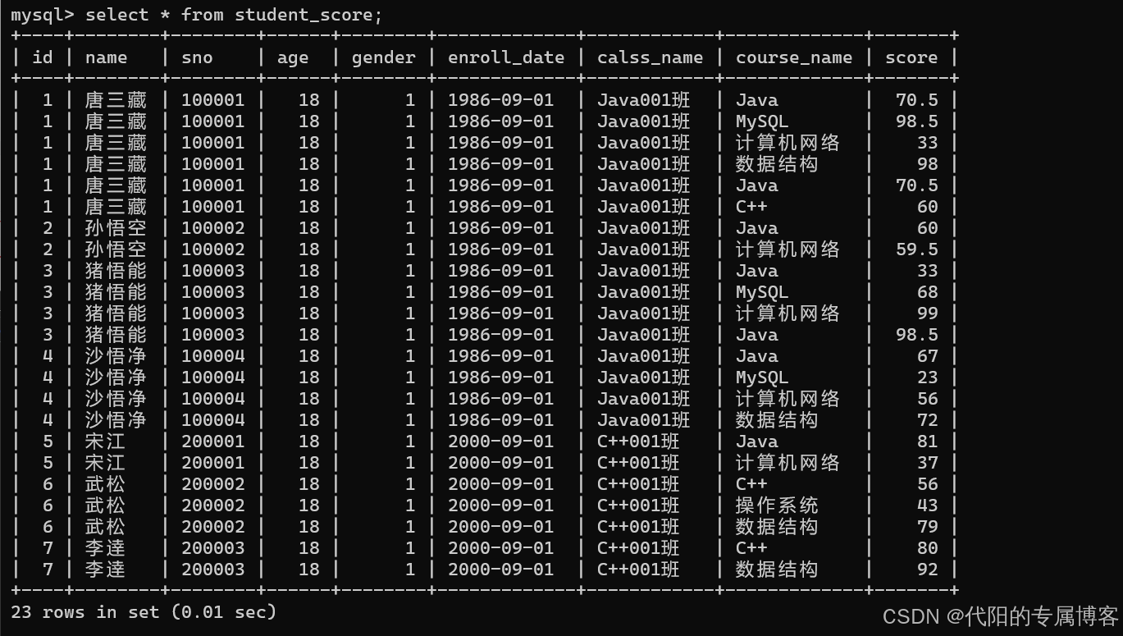The height and width of the screenshot is (636, 1123).
Task: Click sno 100004 in the score 72 row
Action: 213,420
